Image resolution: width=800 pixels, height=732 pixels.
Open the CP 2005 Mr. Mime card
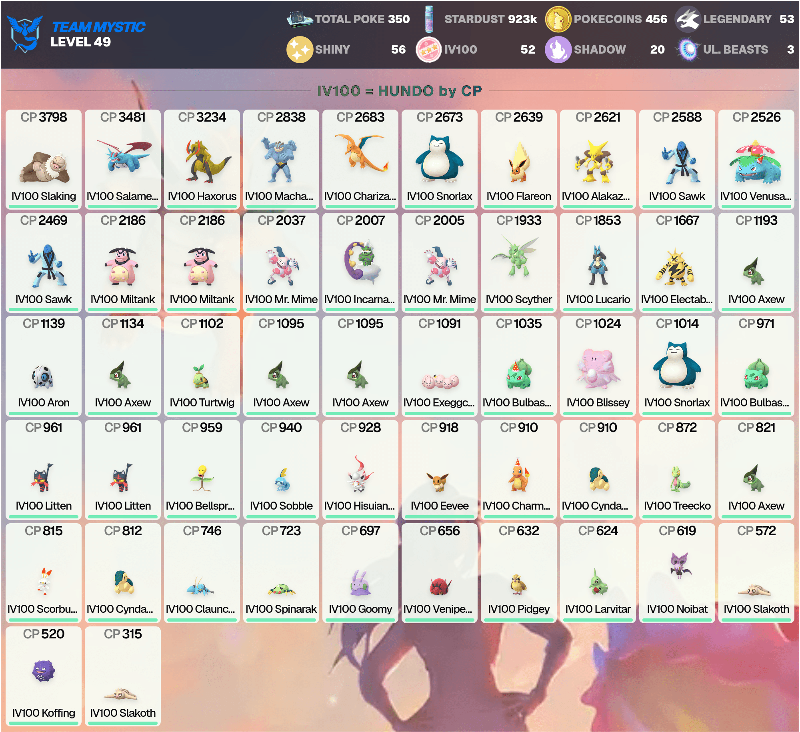[440, 263]
